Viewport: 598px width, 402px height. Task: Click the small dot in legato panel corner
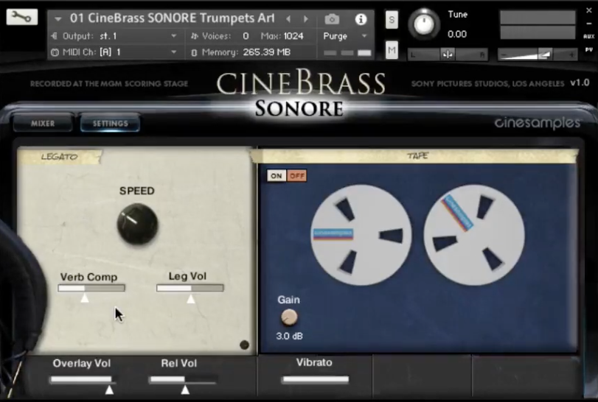[x=244, y=345]
